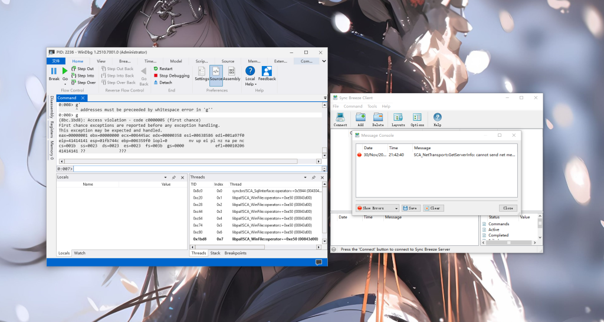Switch to the Stack tab

point(215,253)
